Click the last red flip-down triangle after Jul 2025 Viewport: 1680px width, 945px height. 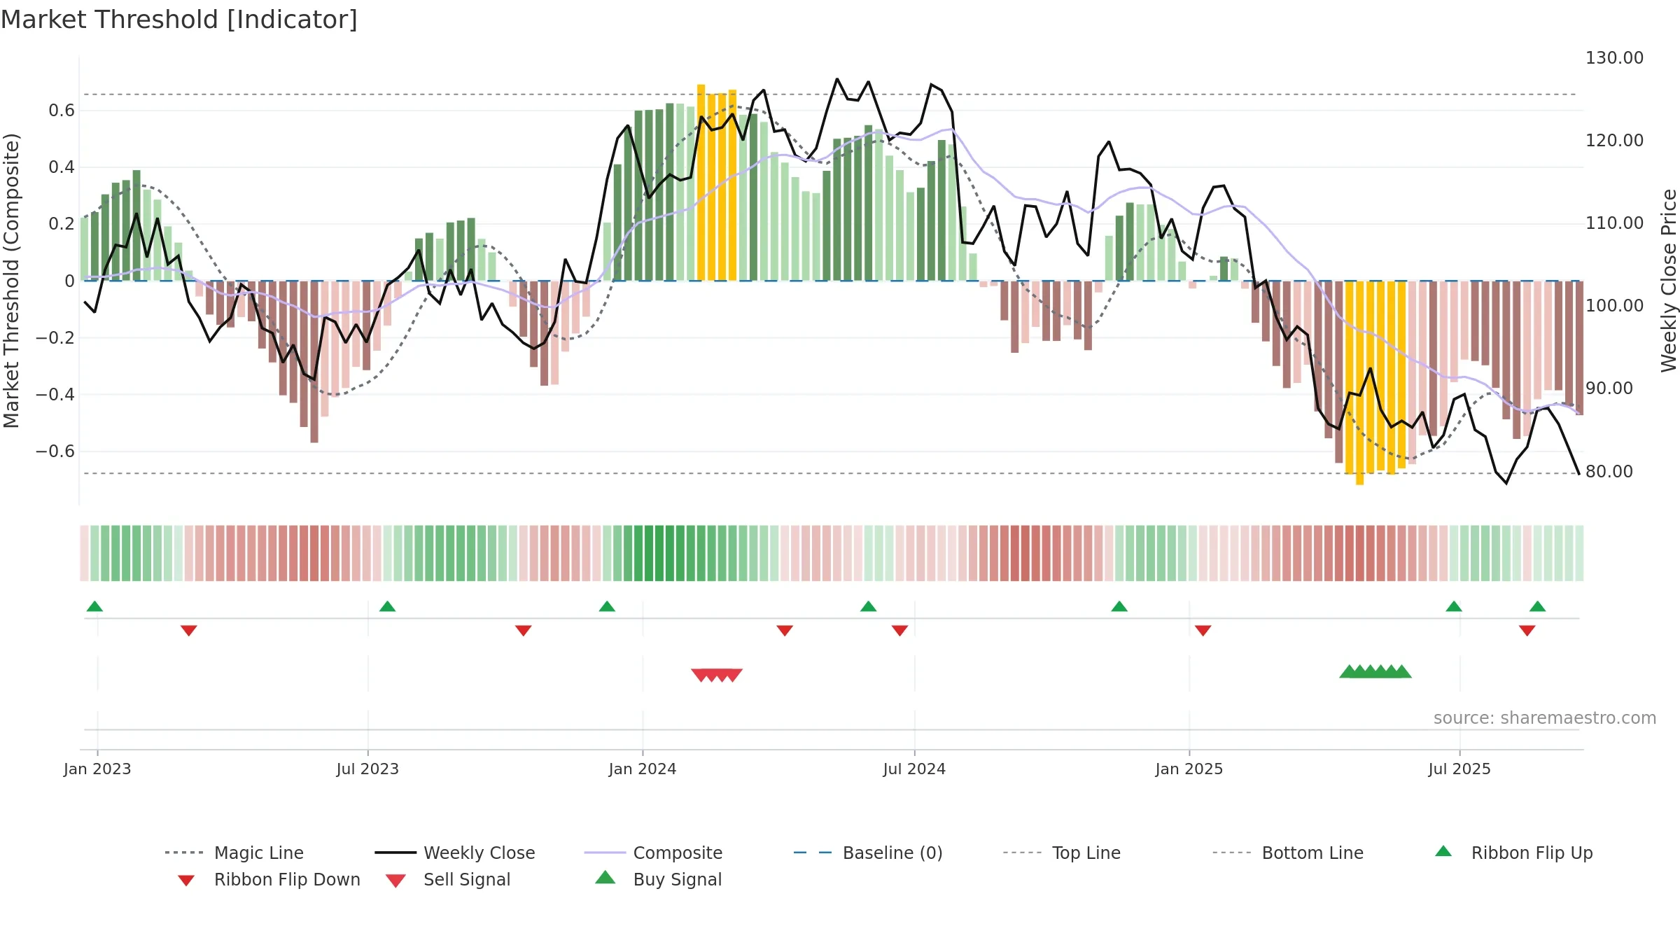click(x=1527, y=631)
